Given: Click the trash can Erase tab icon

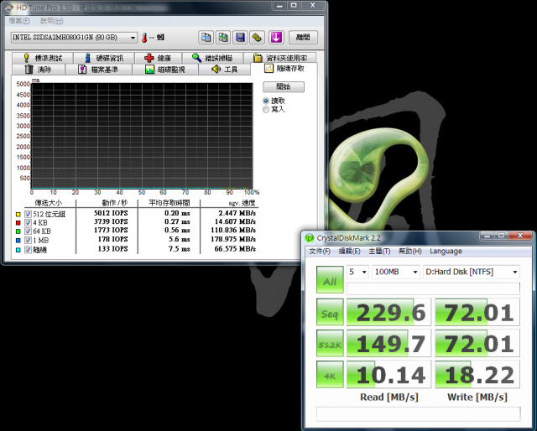Looking at the screenshot, I should [x=29, y=69].
